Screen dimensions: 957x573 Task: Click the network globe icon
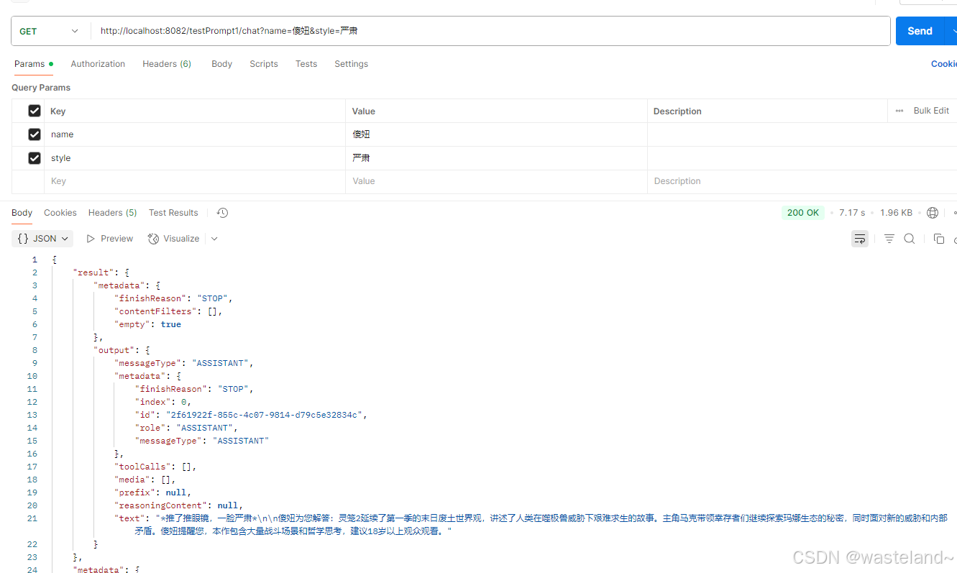(x=933, y=213)
